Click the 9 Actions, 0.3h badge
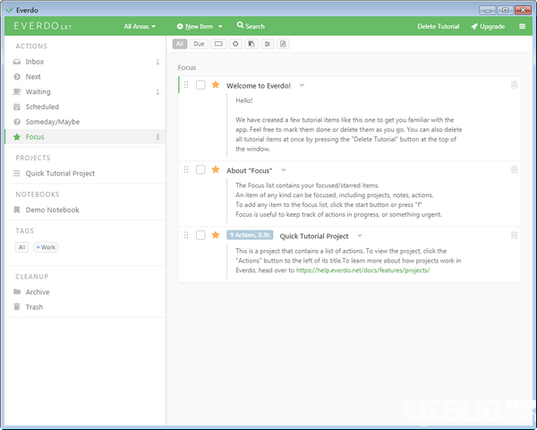Screen dimensions: 537x430 point(249,235)
